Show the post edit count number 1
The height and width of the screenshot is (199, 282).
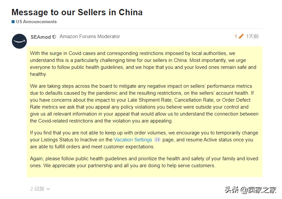(x=236, y=36)
